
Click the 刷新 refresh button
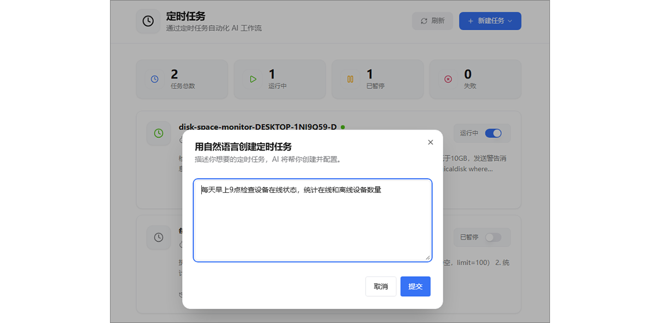[x=432, y=21]
